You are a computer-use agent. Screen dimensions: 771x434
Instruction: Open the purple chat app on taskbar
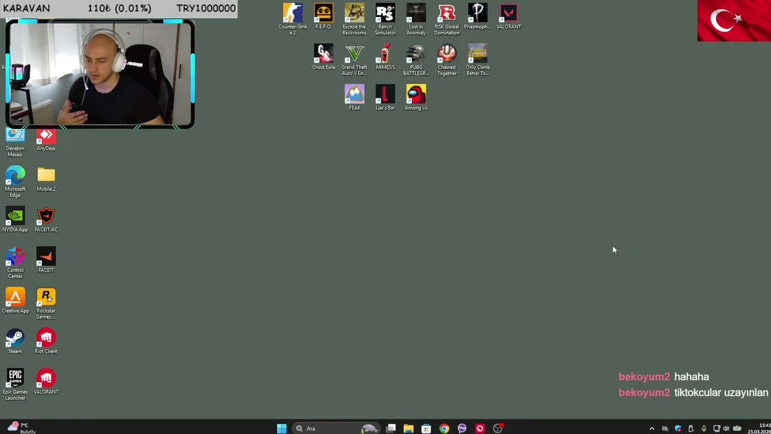pyautogui.click(x=462, y=429)
